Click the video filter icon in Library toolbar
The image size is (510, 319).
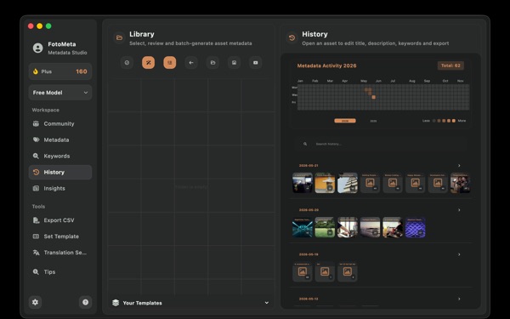256,62
